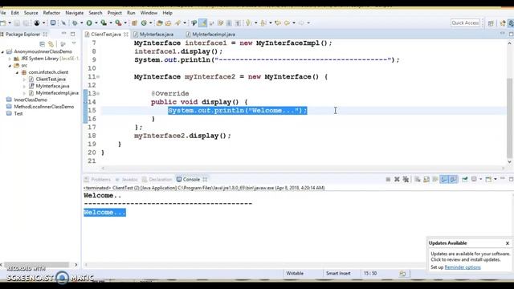The width and height of the screenshot is (514, 289).
Task: Click the Save All icon
Action: (x=26, y=23)
